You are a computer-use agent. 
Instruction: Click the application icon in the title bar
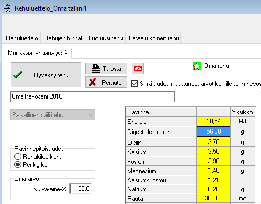click(x=7, y=8)
